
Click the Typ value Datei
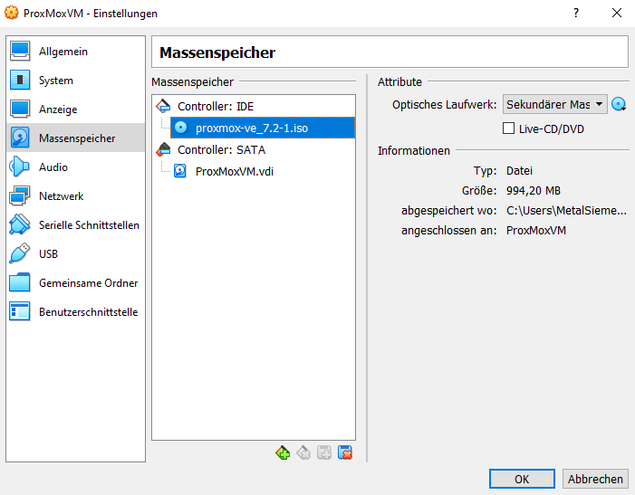(519, 171)
